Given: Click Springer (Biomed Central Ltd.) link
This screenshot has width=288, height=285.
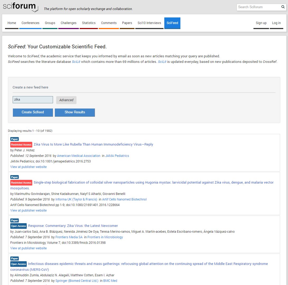Looking at the screenshot, I should pos(77,281).
